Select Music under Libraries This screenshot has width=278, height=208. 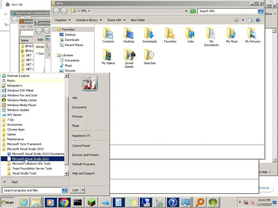pyautogui.click(x=68, y=66)
